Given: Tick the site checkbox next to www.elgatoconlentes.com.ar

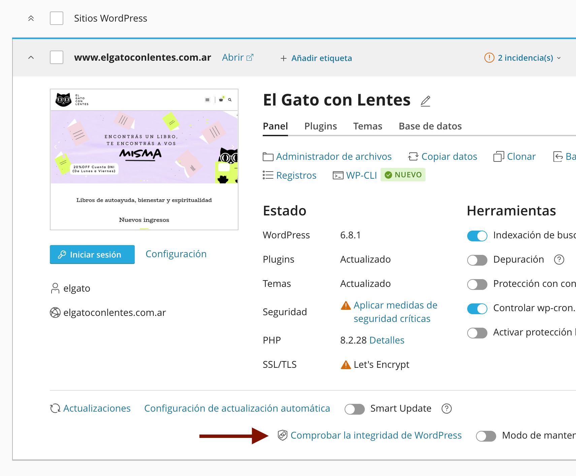Looking at the screenshot, I should pyautogui.click(x=56, y=57).
